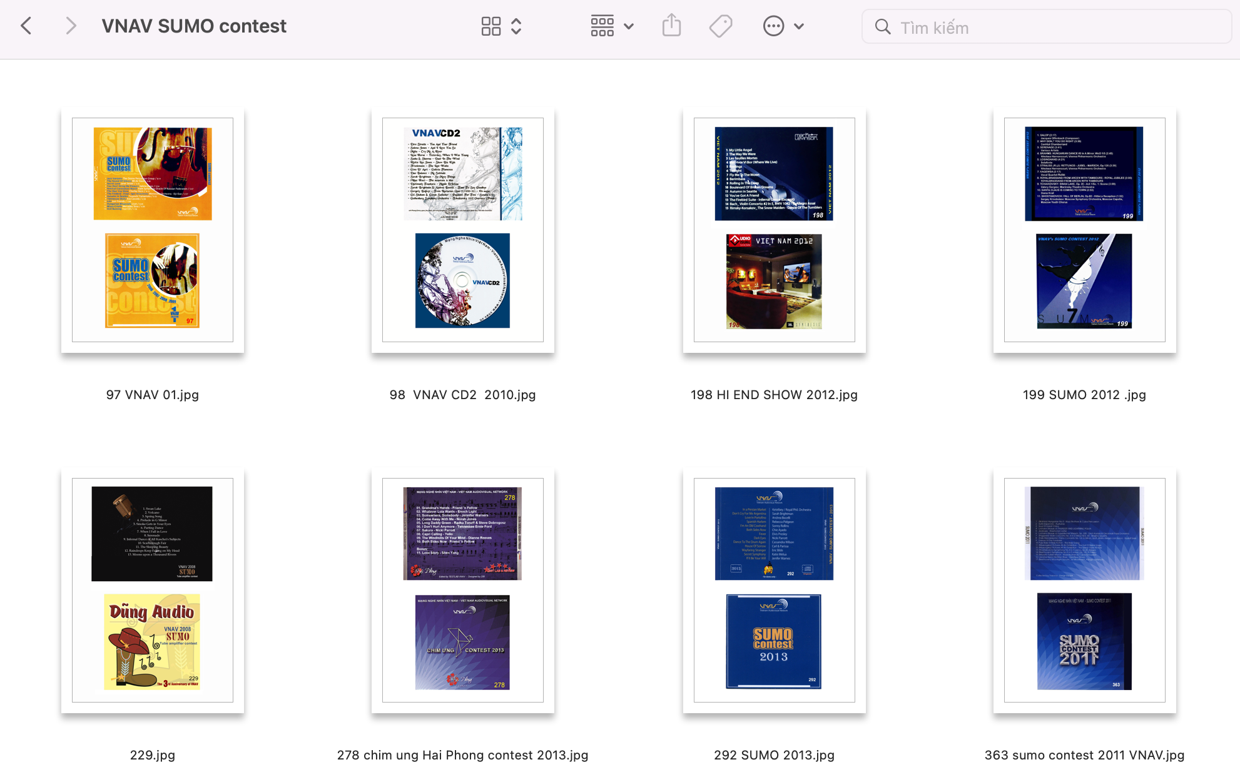This screenshot has height=782, width=1240.
Task: Go back with the left arrow button
Action: 26,26
